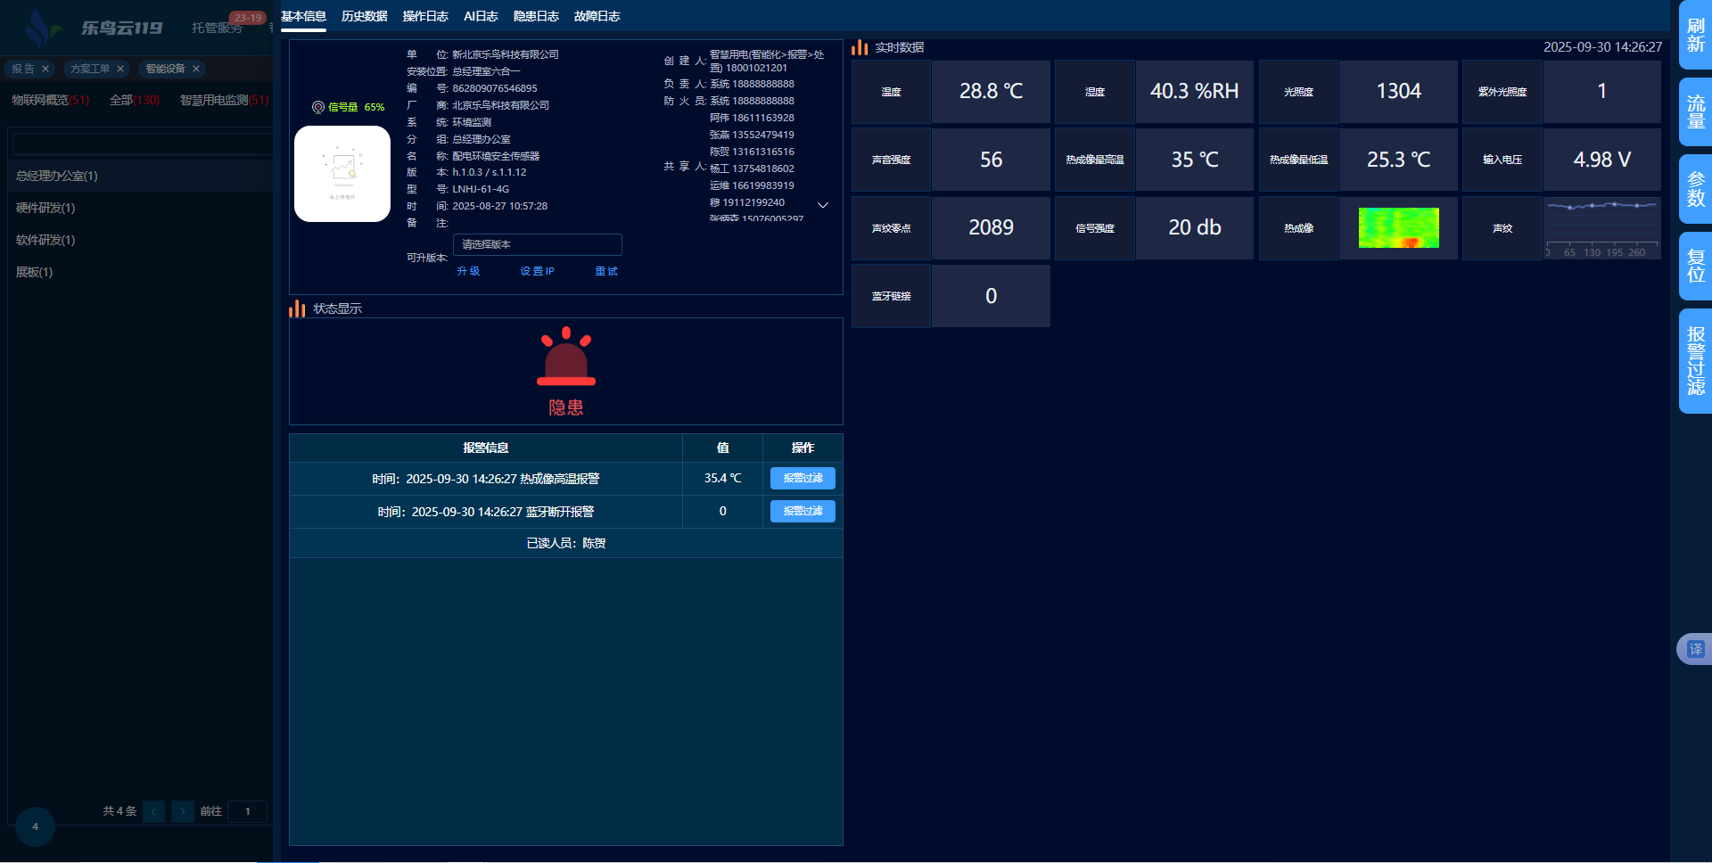Filter by 智慧用电监测 category
Image resolution: width=1712 pixels, height=863 pixels.
pos(223,100)
